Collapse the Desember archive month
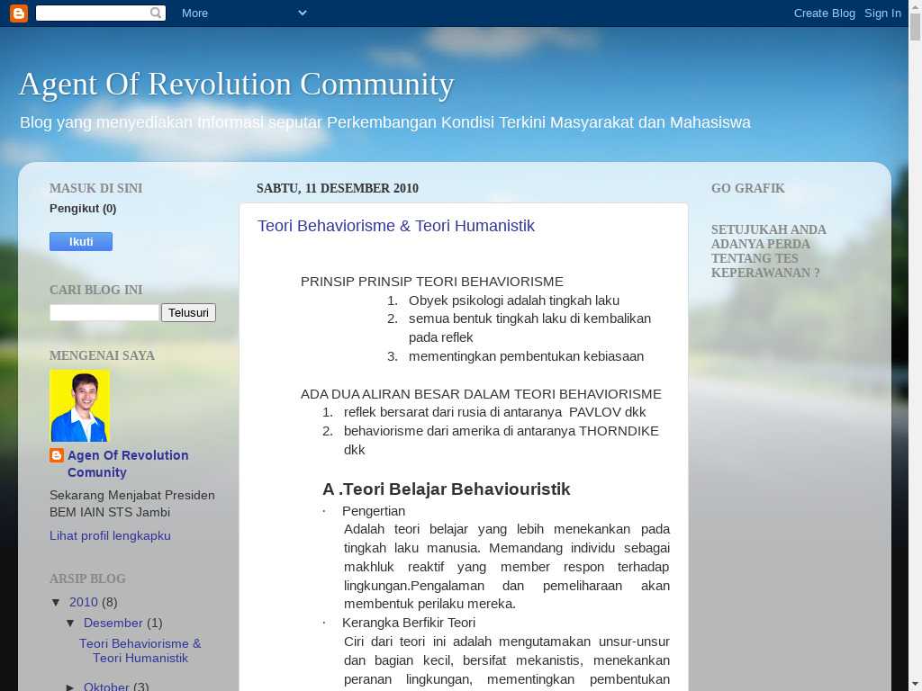Image resolution: width=922 pixels, height=691 pixels. [x=71, y=624]
